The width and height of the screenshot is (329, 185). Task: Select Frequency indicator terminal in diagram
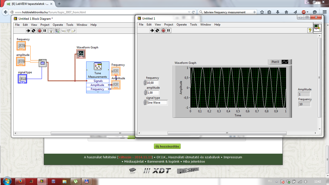click(116, 71)
